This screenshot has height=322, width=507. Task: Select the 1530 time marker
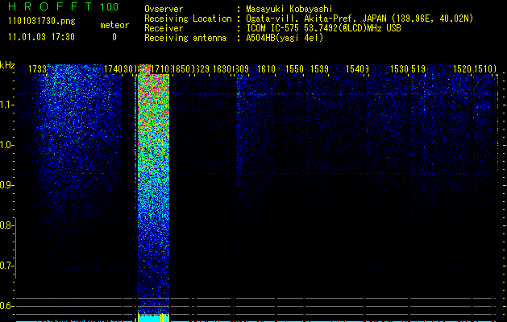(400, 69)
